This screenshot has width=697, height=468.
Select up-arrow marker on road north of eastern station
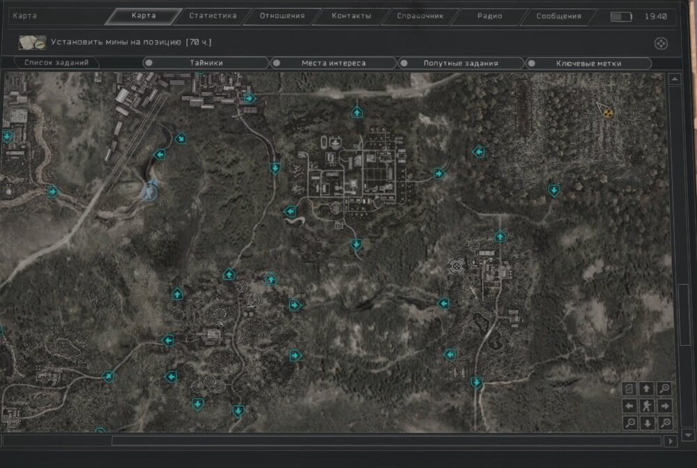[x=500, y=236]
